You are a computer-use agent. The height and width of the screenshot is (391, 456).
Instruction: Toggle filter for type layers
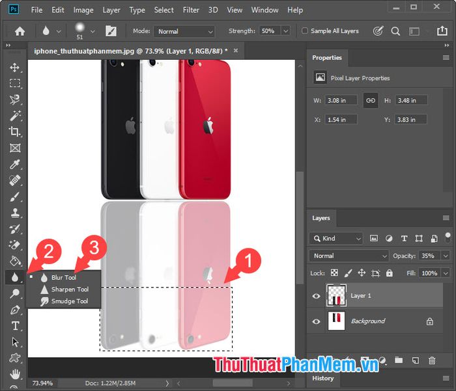click(404, 239)
